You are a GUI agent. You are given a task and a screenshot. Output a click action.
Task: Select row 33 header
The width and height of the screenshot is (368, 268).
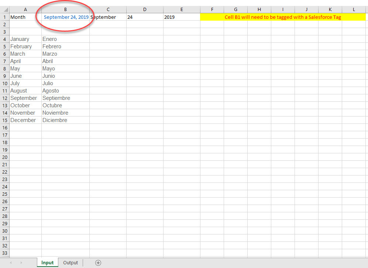(x=5, y=253)
